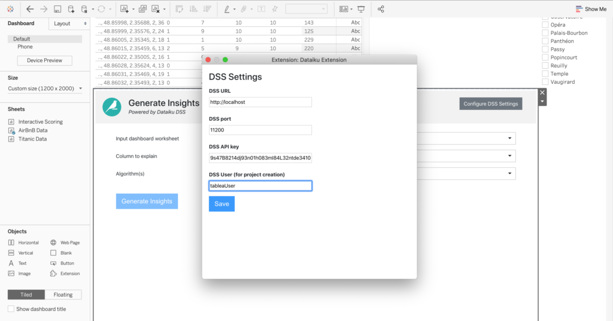Click the Dataiku bird logo
Image resolution: width=613 pixels, height=321 pixels.
click(x=112, y=107)
